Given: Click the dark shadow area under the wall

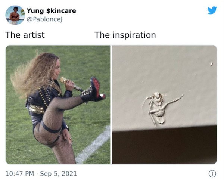Looking at the screenshot, I should coord(165,146).
